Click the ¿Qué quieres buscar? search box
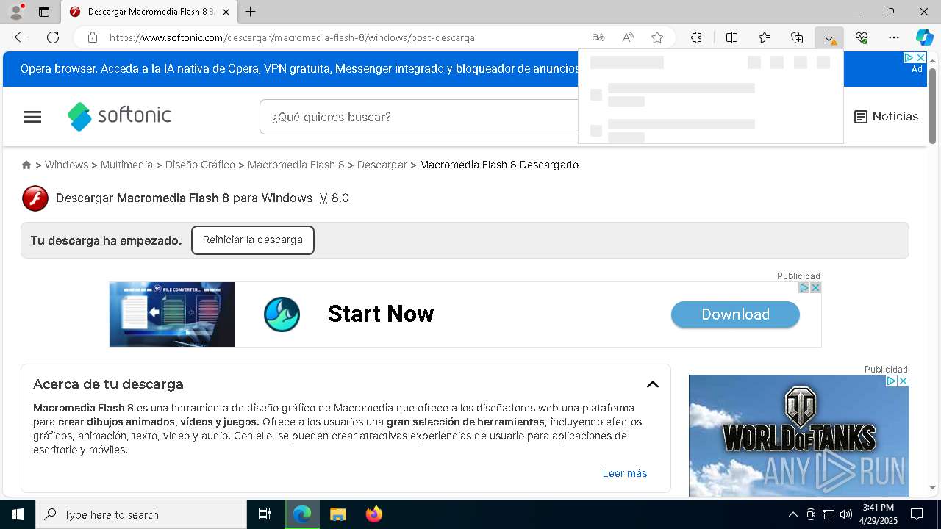The image size is (941, 529). (419, 117)
